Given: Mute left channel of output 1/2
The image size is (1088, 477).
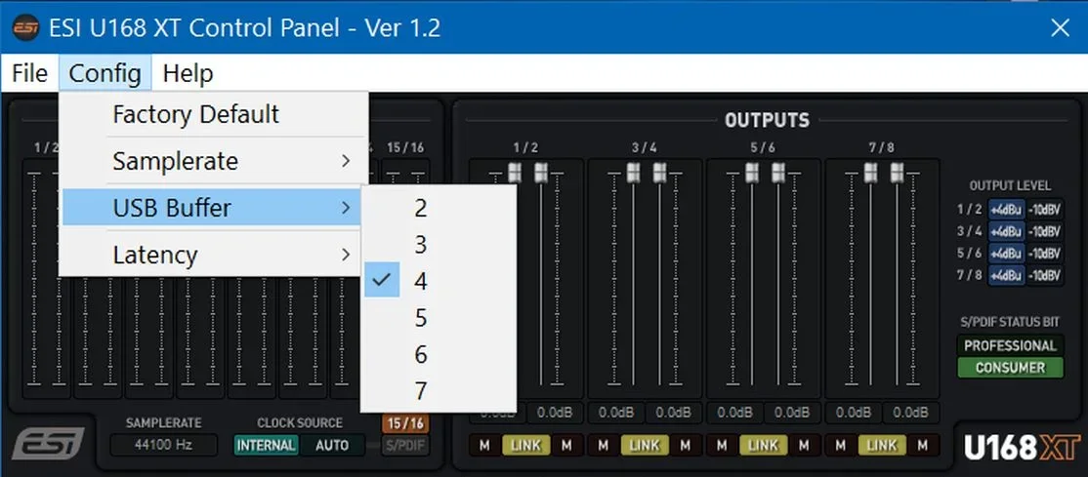Looking at the screenshot, I should click(x=483, y=445).
